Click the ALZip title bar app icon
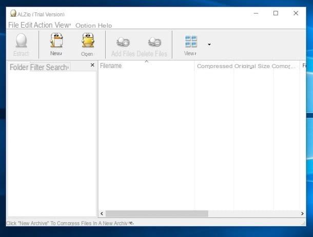Screen dimensions: 313x237 (x=13, y=13)
